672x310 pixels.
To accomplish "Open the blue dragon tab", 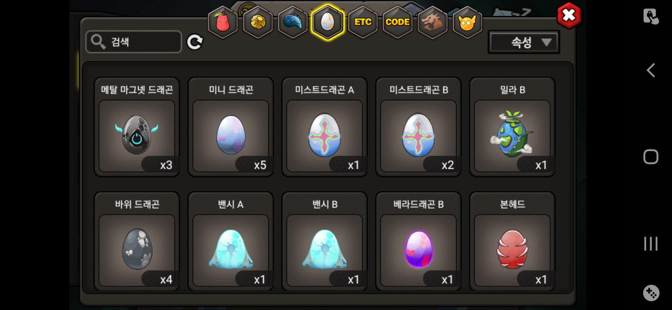I will (x=293, y=22).
